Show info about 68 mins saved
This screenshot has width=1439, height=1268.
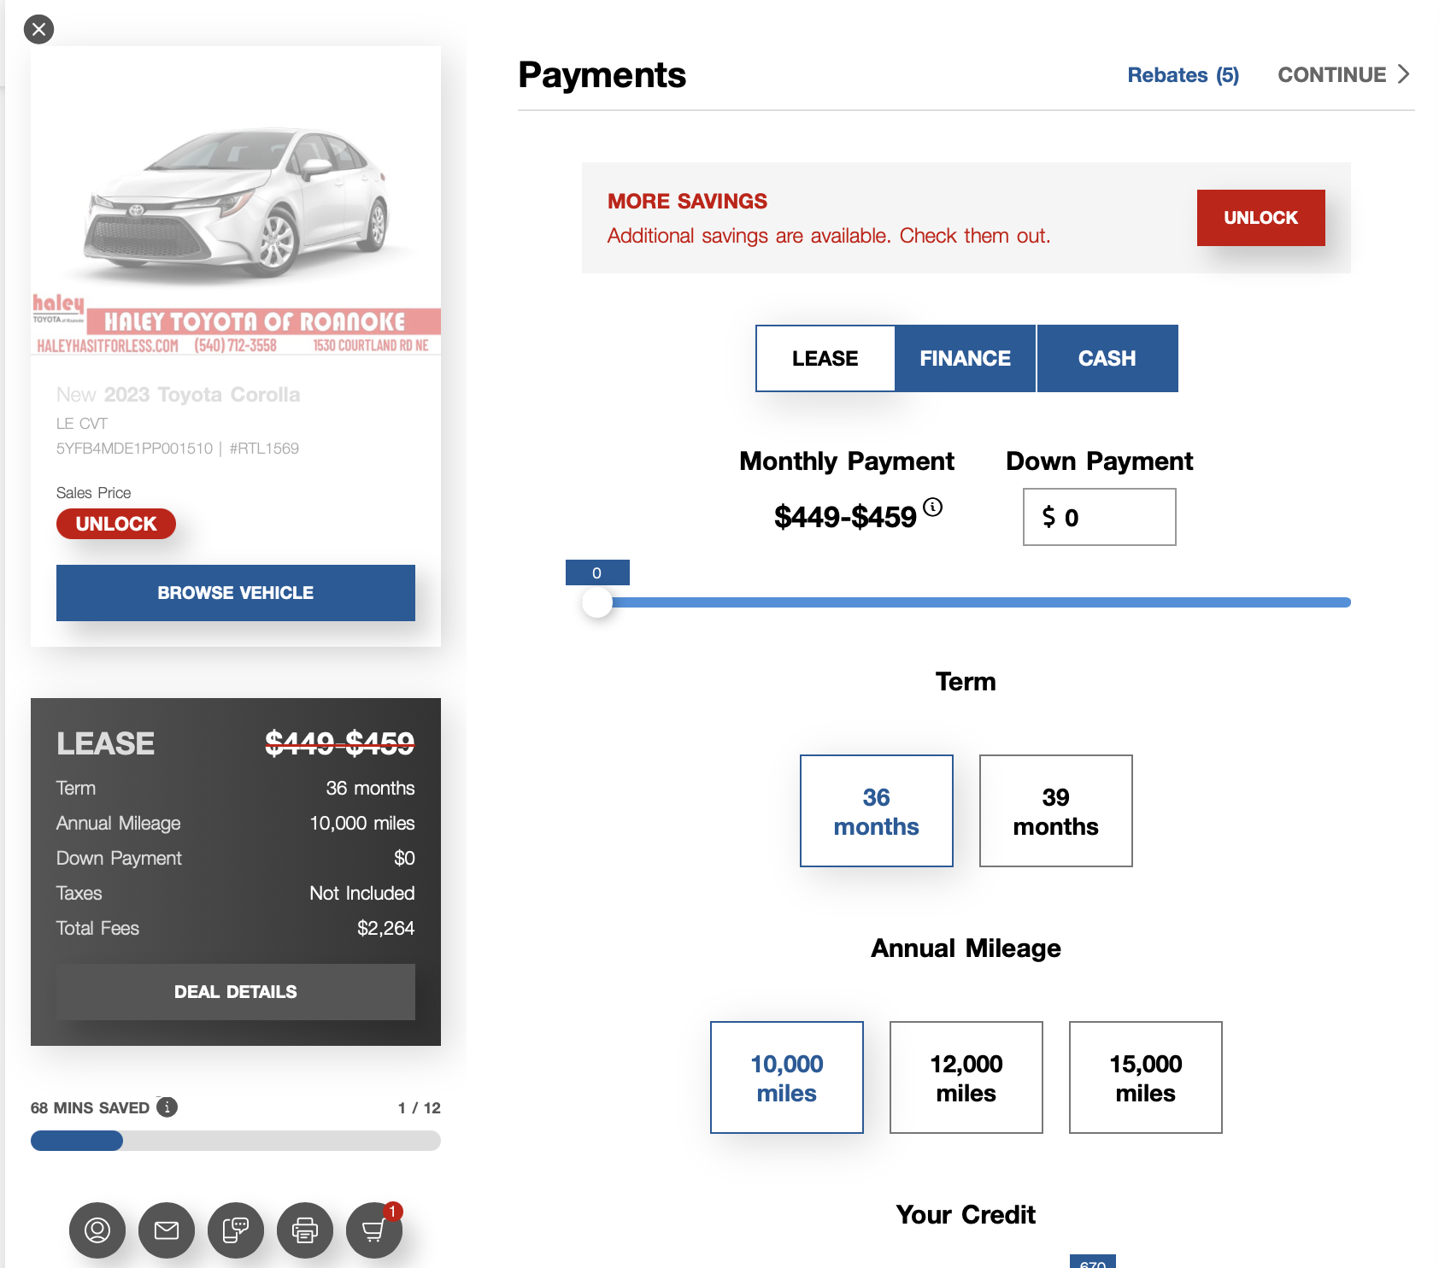(x=167, y=1107)
